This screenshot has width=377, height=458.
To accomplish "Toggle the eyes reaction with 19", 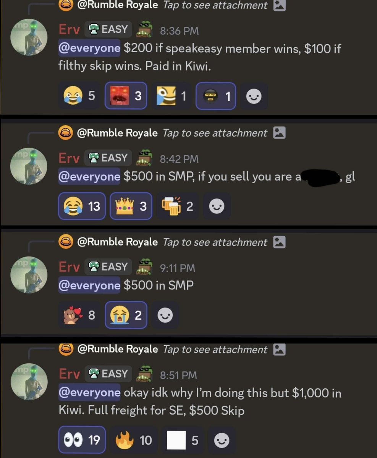I will point(82,440).
